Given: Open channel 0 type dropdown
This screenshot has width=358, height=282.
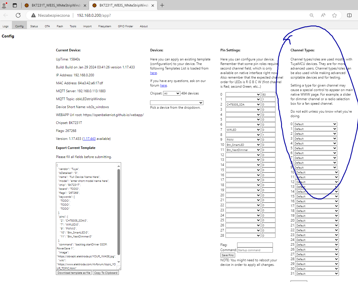Looking at the screenshot, I should (315, 124).
